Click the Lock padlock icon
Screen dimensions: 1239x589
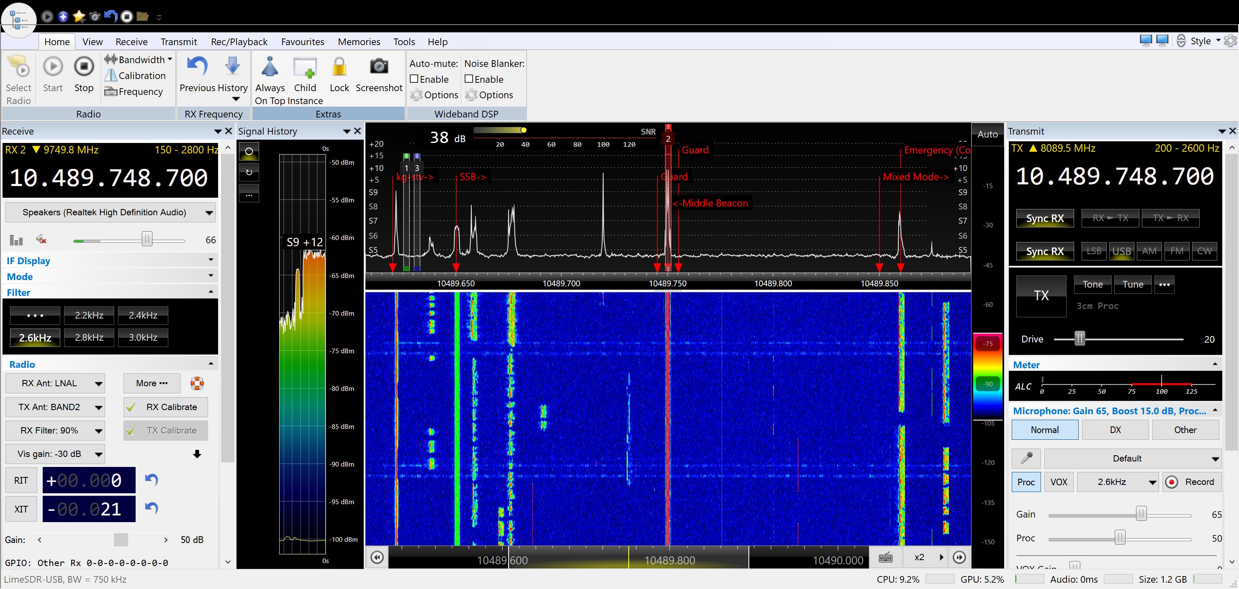[339, 67]
